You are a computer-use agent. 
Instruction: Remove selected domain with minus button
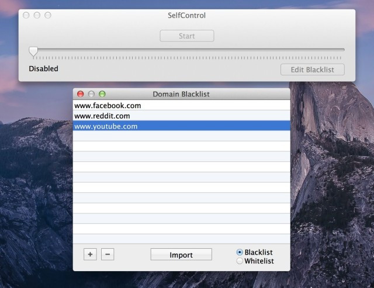(x=108, y=254)
